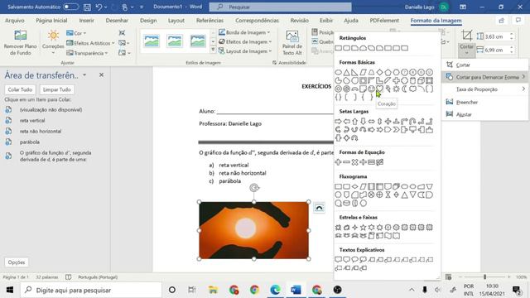This screenshot has height=298, width=530.
Task: Click Windows taskbar search box
Action: coord(91,290)
